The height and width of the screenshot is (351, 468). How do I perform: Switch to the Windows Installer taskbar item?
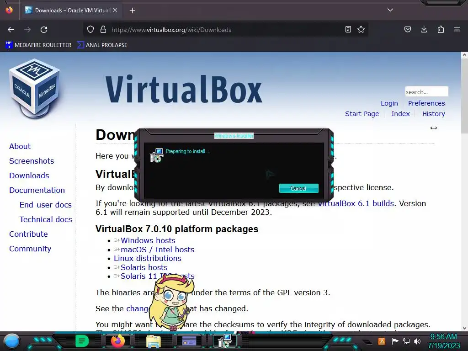point(225,341)
